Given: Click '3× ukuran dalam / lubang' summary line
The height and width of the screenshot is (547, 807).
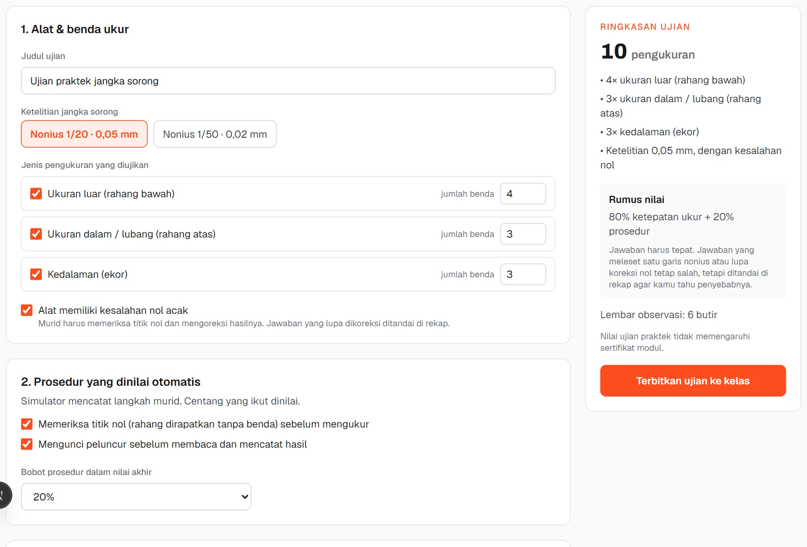Looking at the screenshot, I should click(681, 106).
